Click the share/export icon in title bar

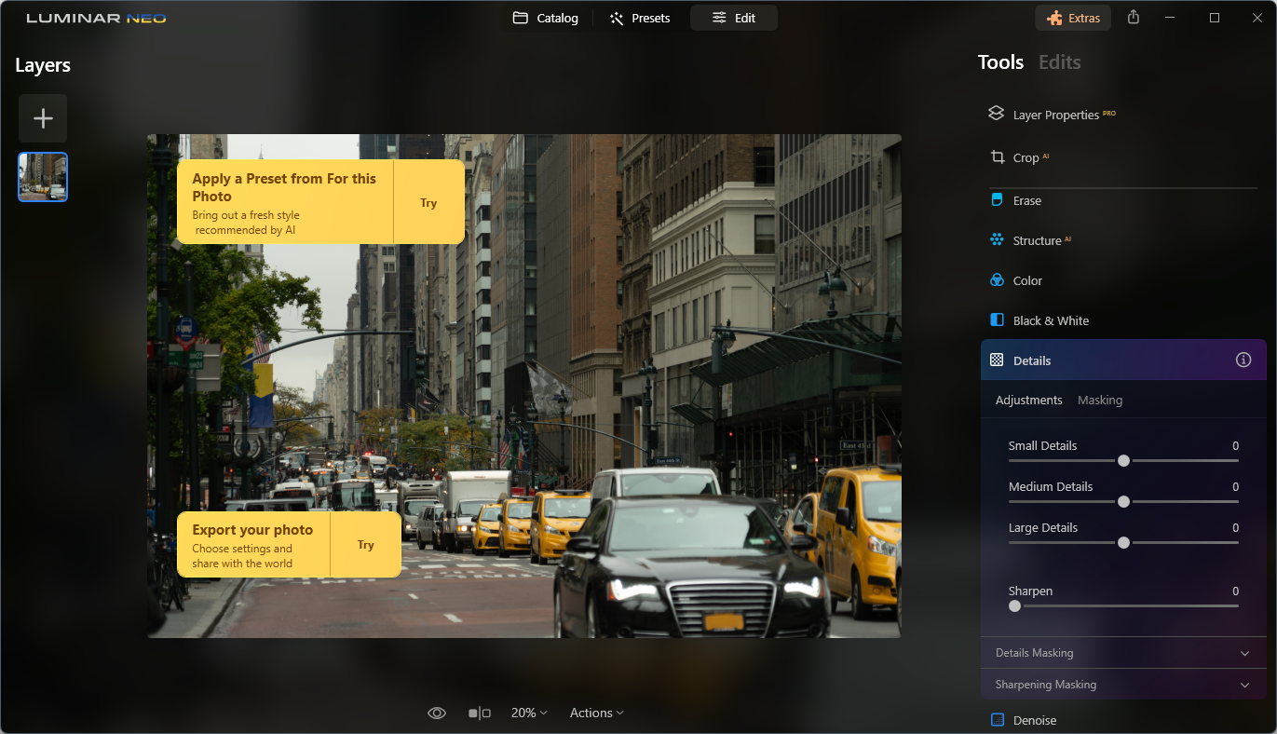pos(1134,18)
